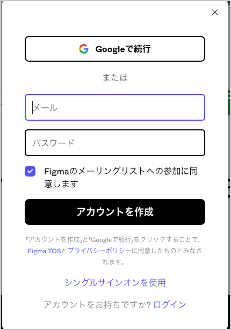Focus the メール email input field
Viewport: 231px width, 330px height.
coord(115,107)
